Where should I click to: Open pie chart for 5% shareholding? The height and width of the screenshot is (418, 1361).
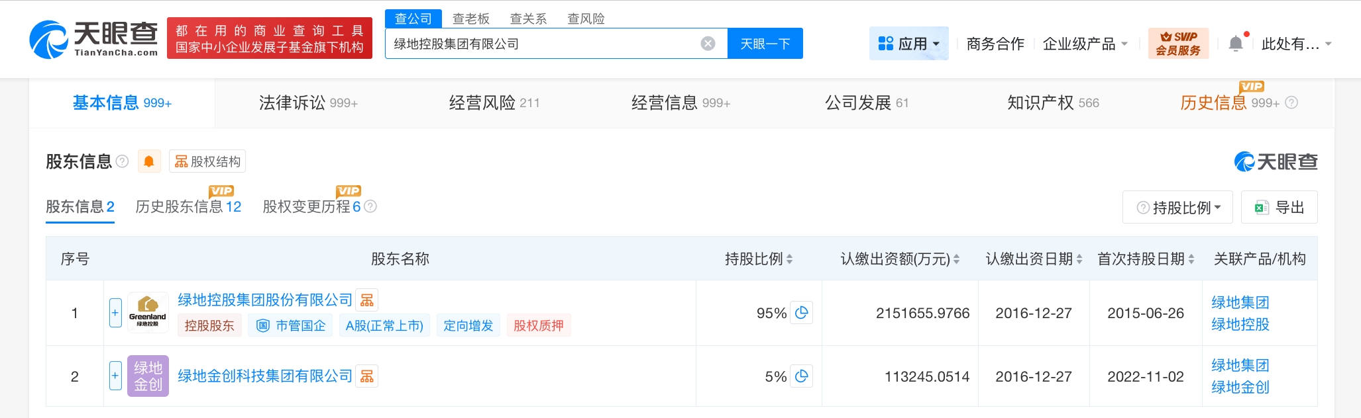801,376
